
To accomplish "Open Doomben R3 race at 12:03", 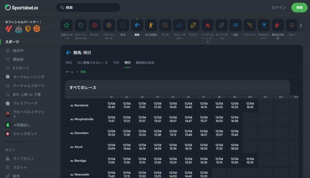I will point(142,133).
